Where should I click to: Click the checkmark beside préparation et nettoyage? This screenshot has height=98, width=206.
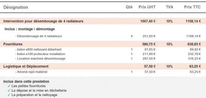[x=9, y=95]
